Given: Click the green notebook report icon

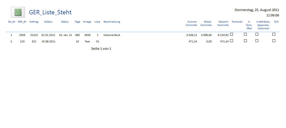Looking at the screenshot, I should tap(18, 12).
